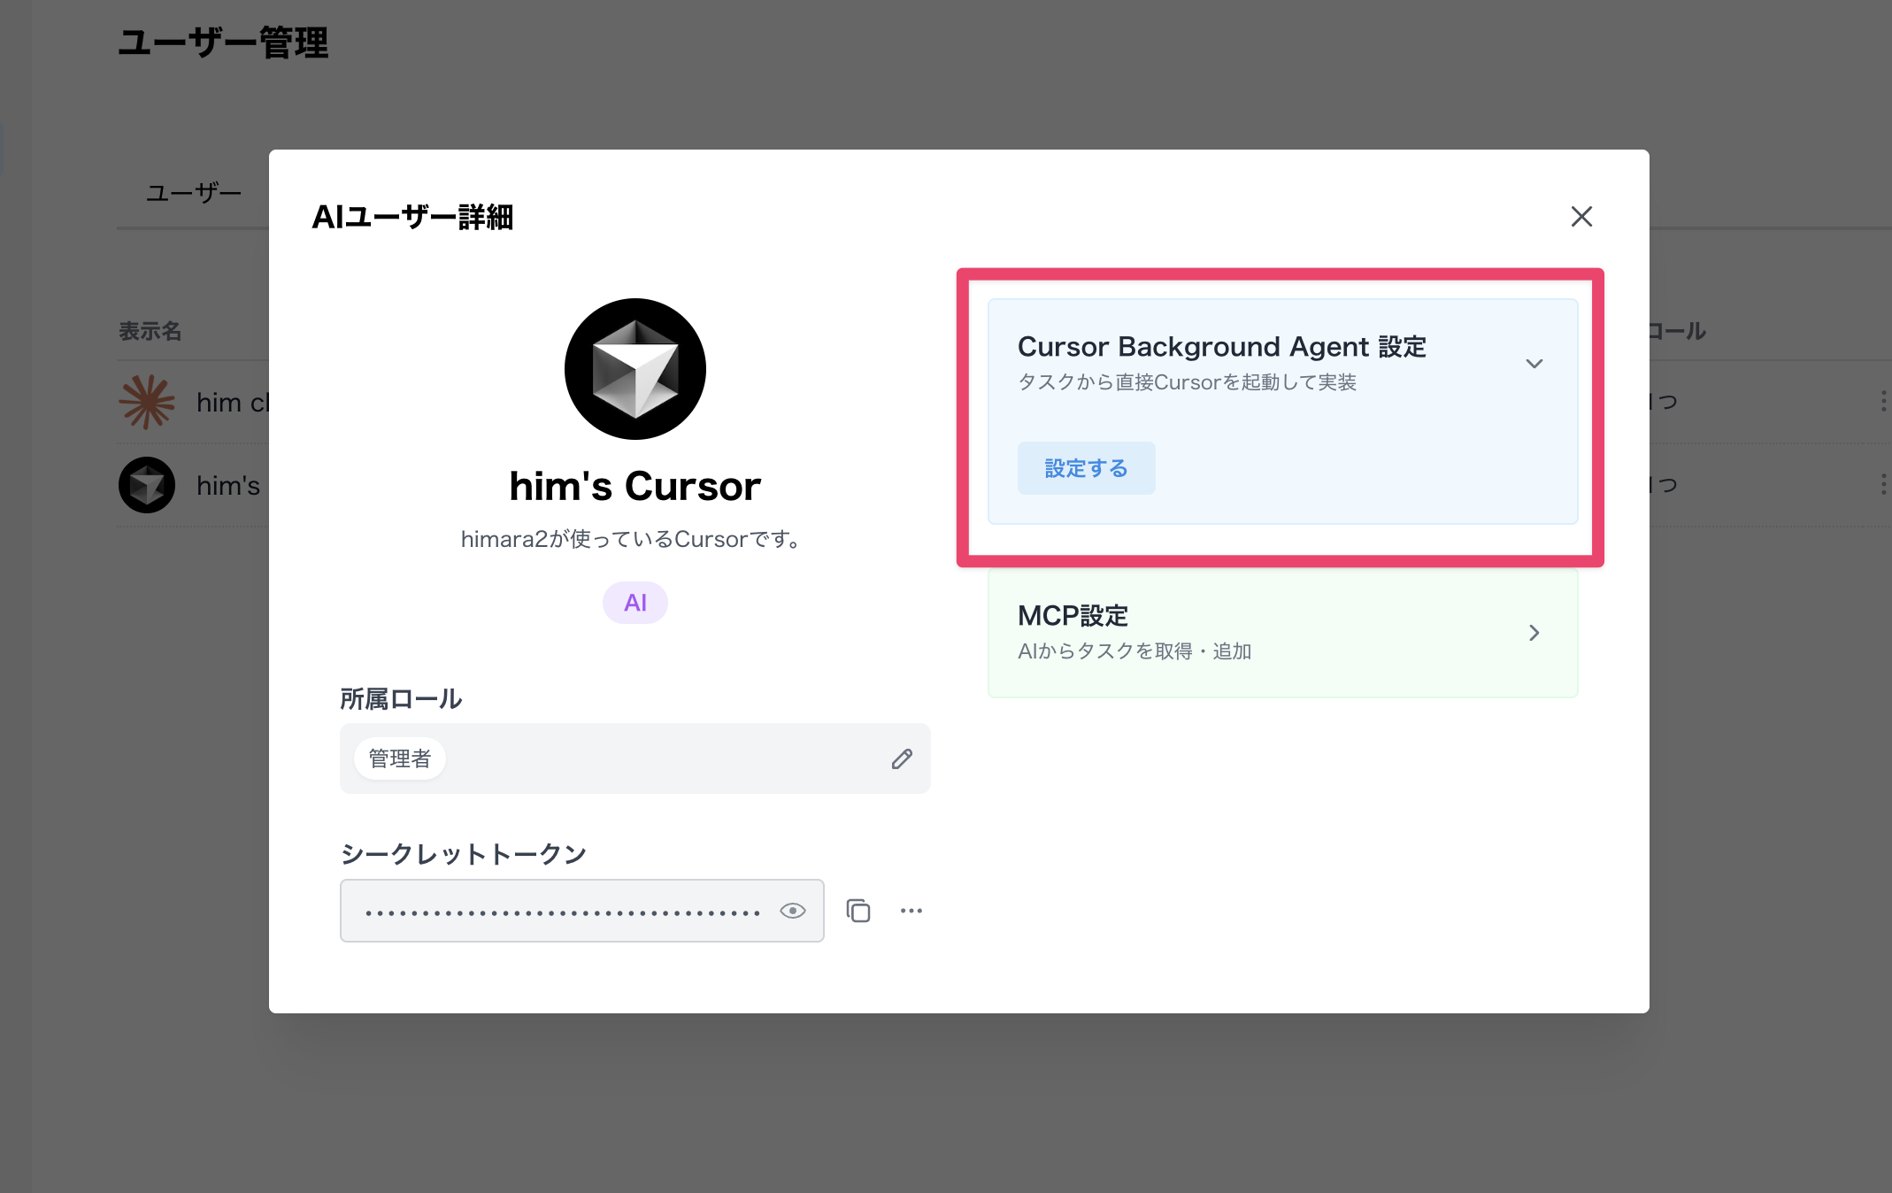Edit the 所属ロール with pencil icon
The height and width of the screenshot is (1193, 1892).
tap(902, 758)
